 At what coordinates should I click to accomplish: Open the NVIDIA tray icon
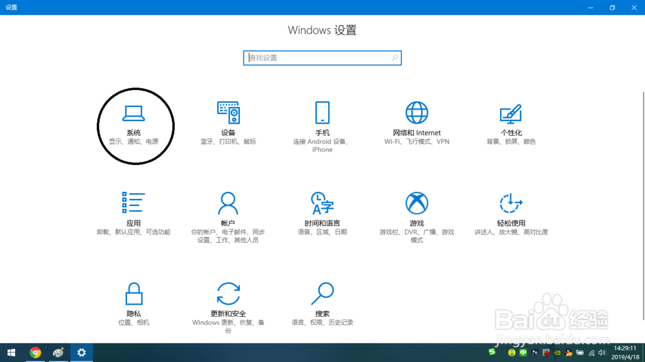(x=557, y=352)
